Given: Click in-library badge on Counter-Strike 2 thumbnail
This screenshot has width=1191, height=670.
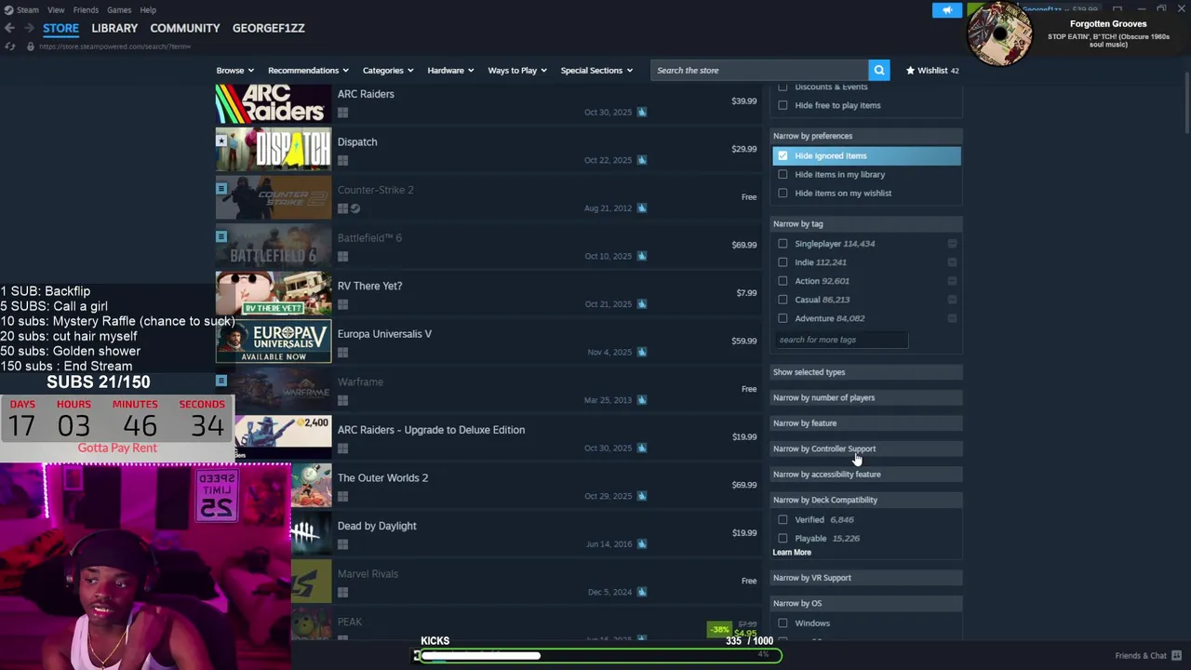Looking at the screenshot, I should coord(221,188).
